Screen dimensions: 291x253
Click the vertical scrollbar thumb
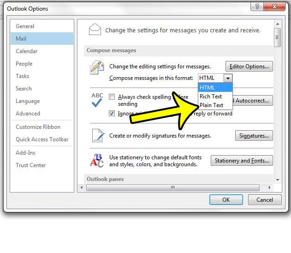point(278,37)
